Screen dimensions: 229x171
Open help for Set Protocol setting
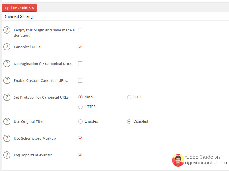(7, 97)
